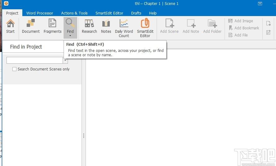Click Add Bookmark in the ribbon
Screen dimensions: 276x166
click(x=244, y=28)
